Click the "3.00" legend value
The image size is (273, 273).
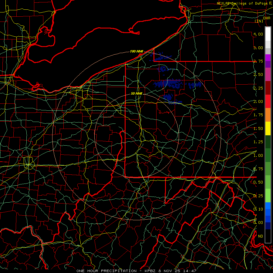point(258,48)
